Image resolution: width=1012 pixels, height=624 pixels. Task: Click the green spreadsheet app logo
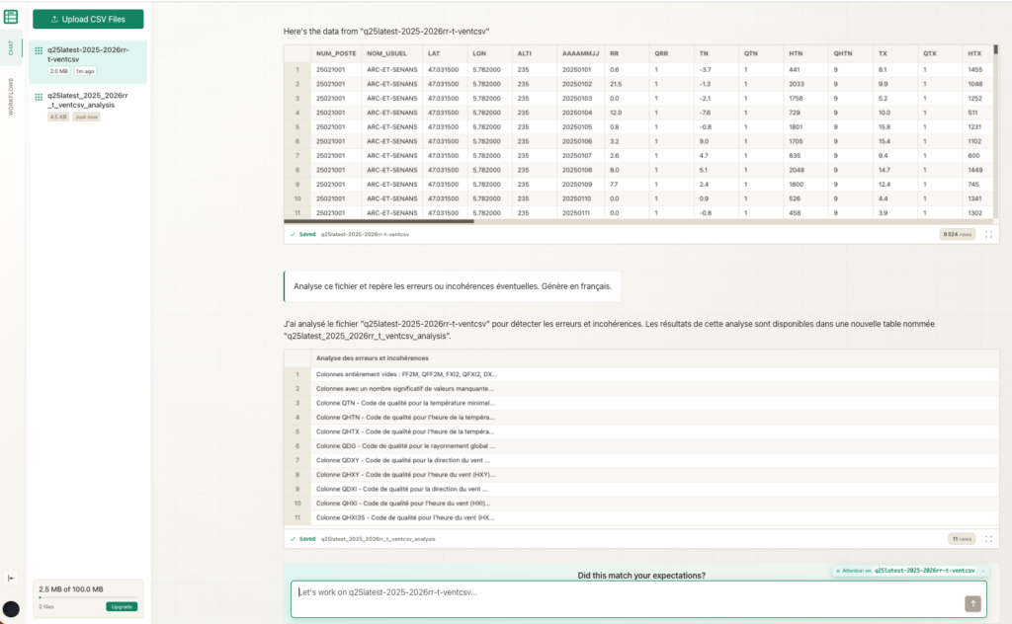[x=11, y=17]
